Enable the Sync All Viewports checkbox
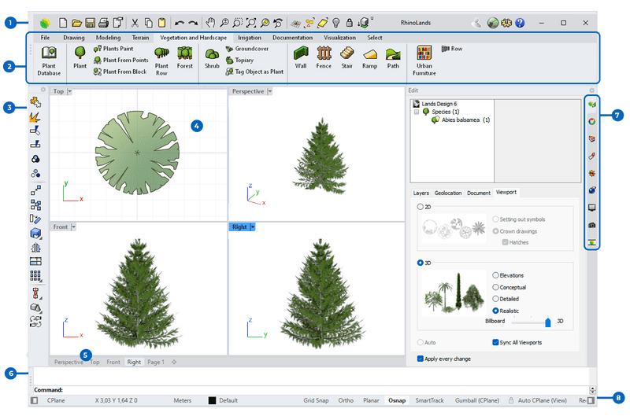Screen dimensions: 630x416 tap(495, 343)
